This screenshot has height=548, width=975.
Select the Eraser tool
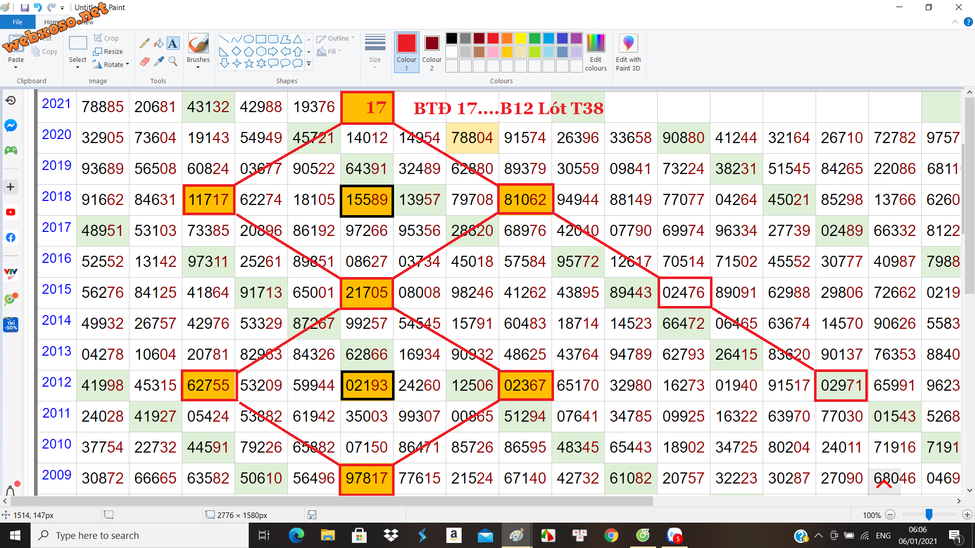tap(145, 61)
